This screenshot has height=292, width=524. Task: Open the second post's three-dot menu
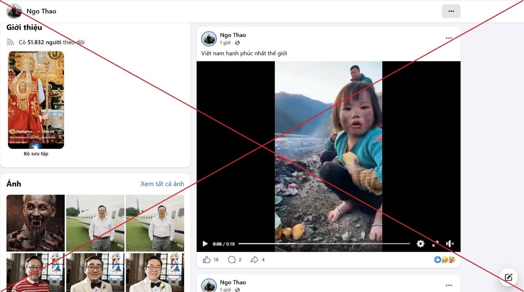[x=449, y=285]
